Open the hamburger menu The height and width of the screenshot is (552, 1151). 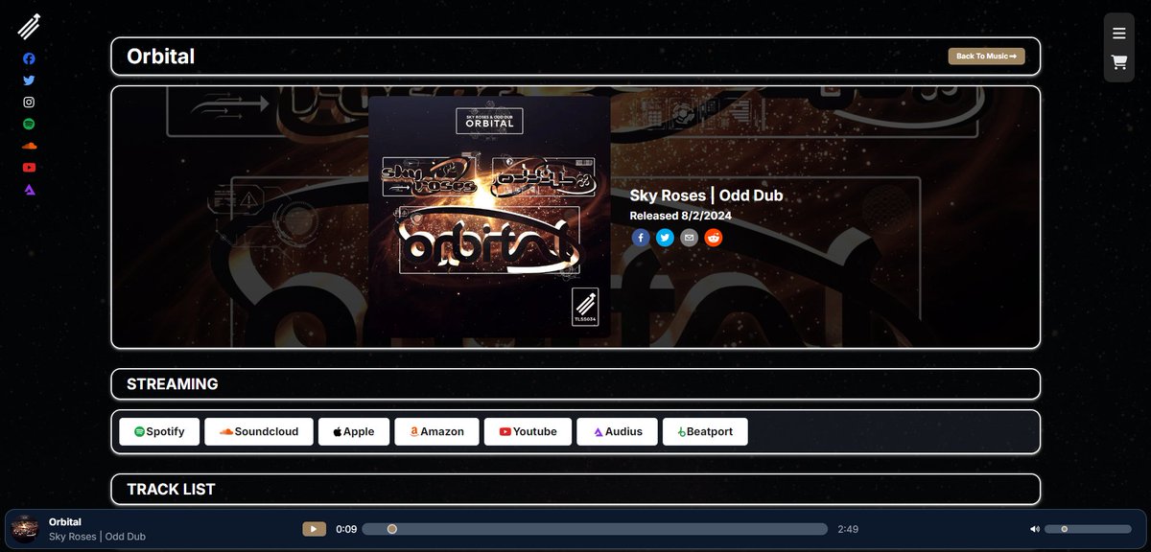click(1118, 34)
